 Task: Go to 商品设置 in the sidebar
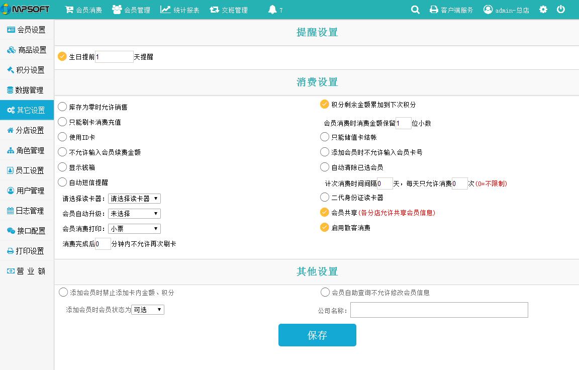(x=27, y=50)
